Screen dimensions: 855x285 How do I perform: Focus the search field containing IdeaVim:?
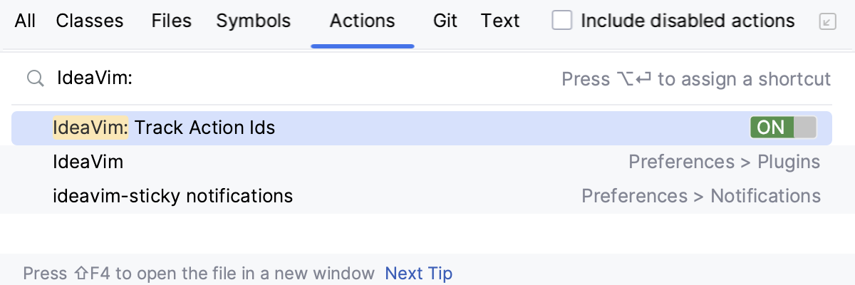pos(285,78)
